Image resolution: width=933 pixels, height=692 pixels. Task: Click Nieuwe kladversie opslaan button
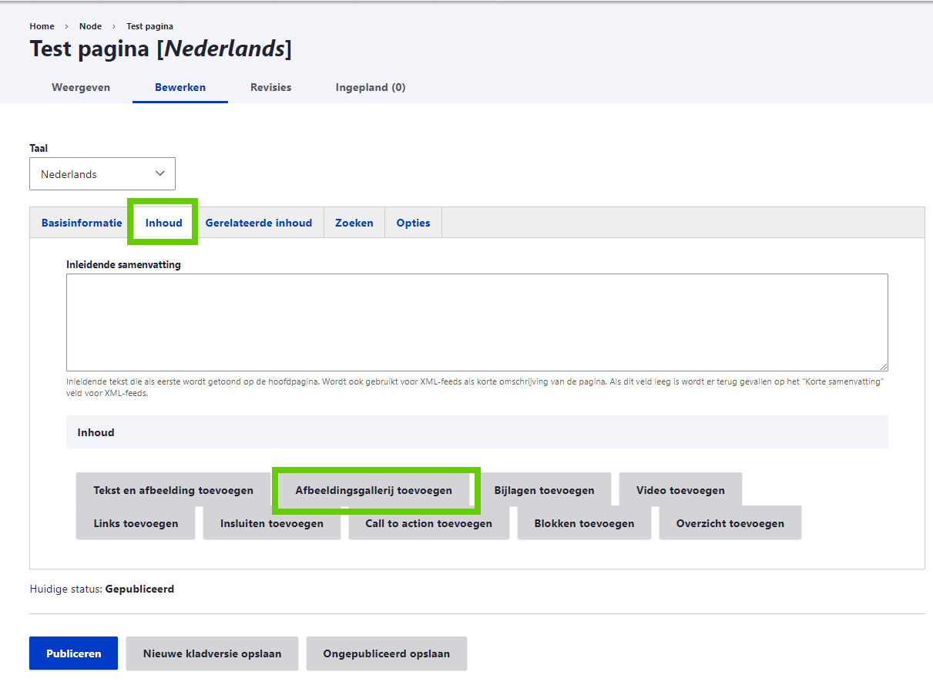(212, 653)
